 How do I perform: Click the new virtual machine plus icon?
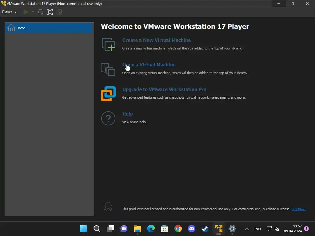[108, 45]
